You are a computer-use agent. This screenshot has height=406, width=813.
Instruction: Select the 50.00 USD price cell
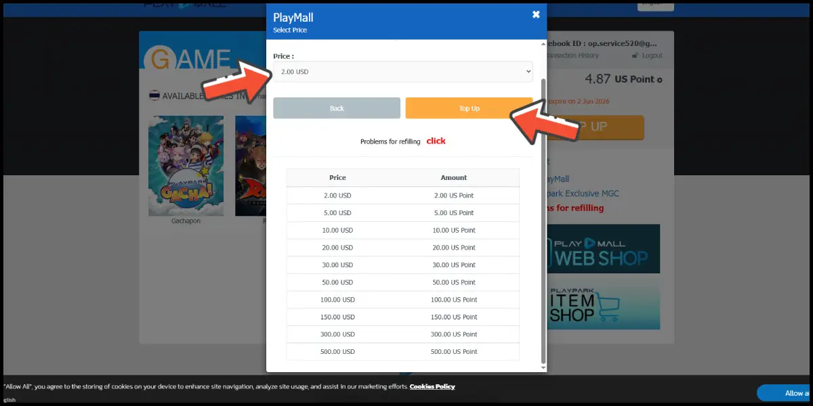tap(337, 282)
